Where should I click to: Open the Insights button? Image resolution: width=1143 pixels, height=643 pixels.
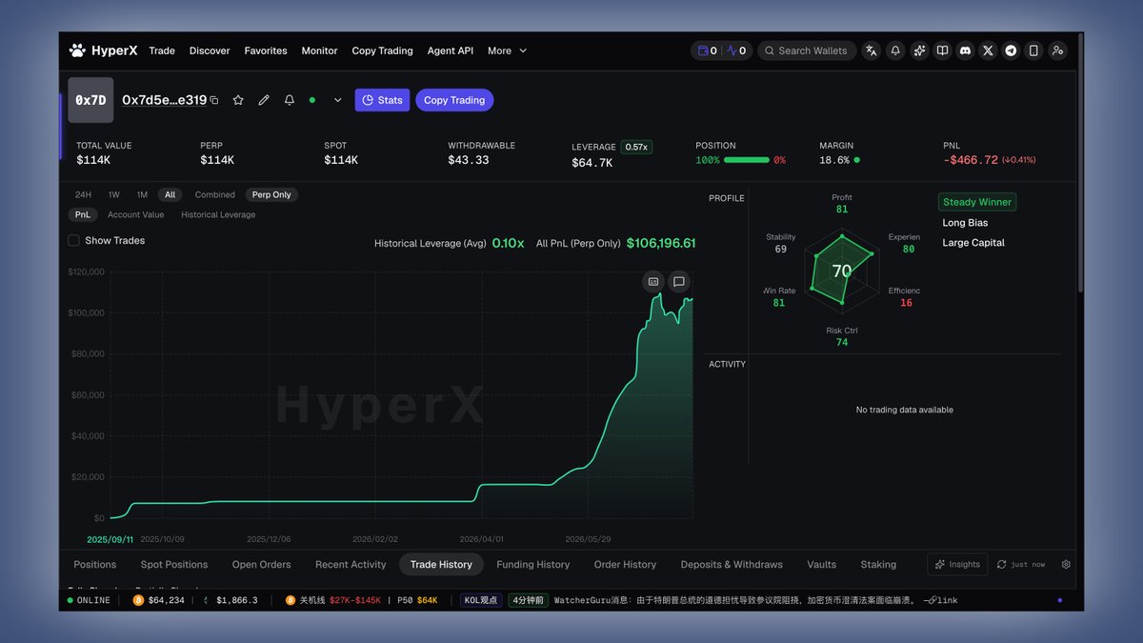pos(957,564)
